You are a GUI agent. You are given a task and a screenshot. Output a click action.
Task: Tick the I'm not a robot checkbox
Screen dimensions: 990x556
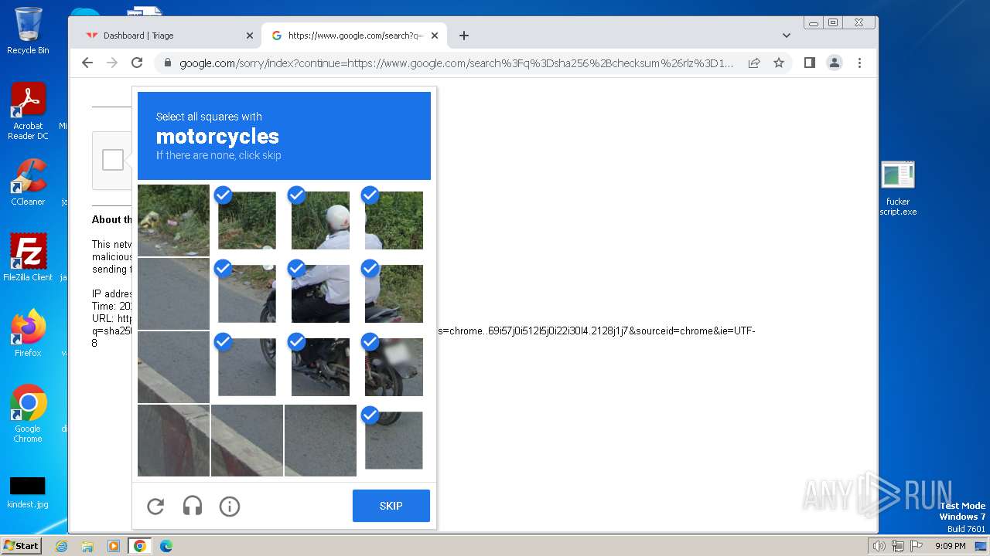click(113, 160)
